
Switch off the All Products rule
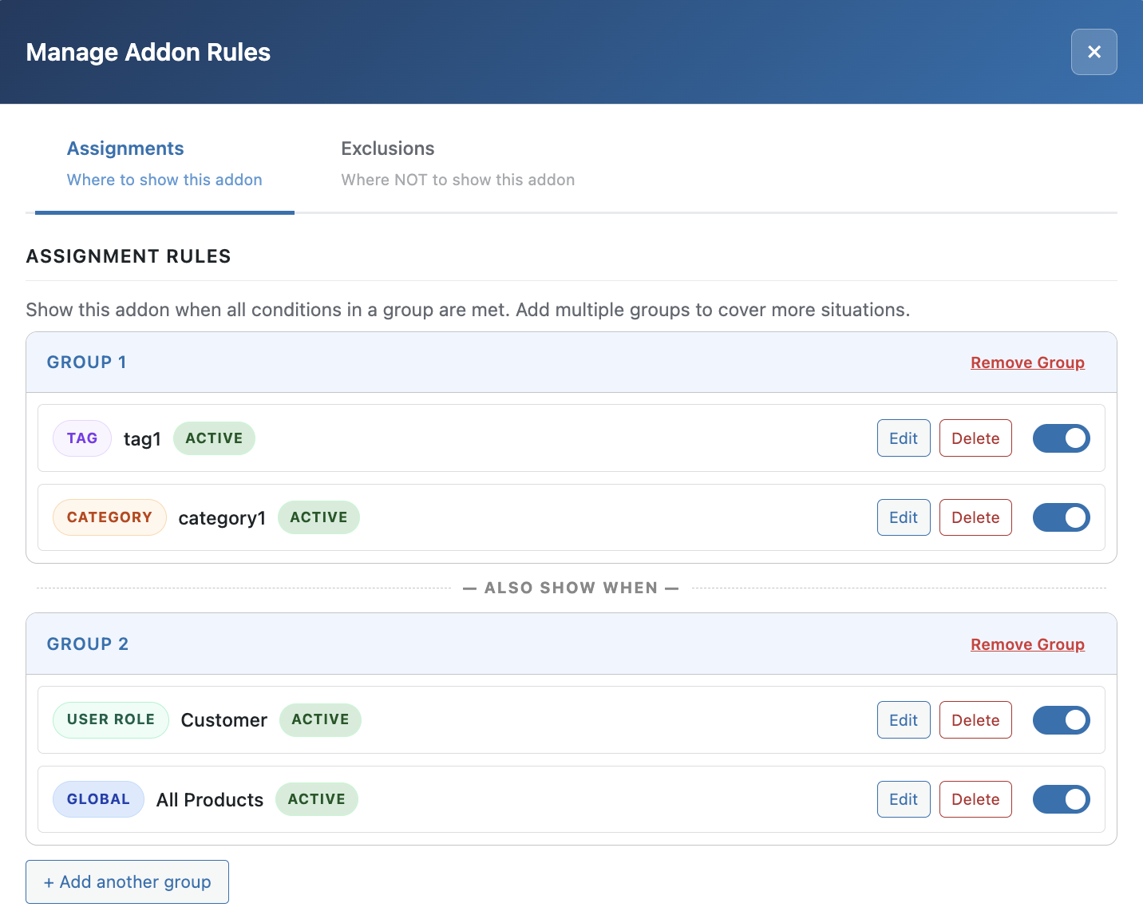click(1061, 799)
